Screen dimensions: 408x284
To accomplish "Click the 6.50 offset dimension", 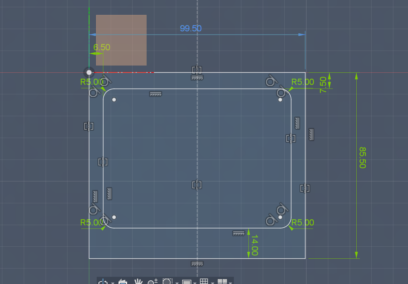I will click(x=102, y=47).
